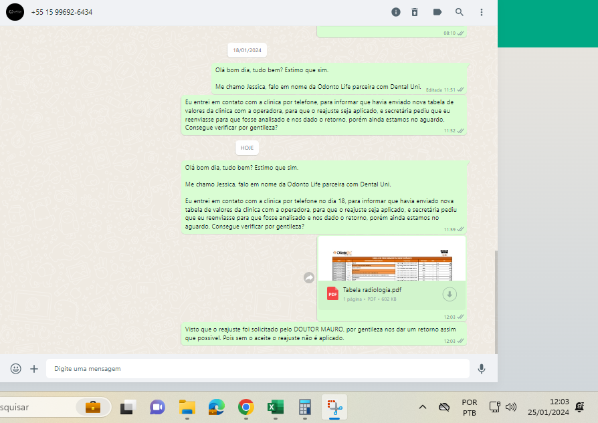Open the three-dot chat menu
This screenshot has width=598, height=423.
[x=482, y=12]
